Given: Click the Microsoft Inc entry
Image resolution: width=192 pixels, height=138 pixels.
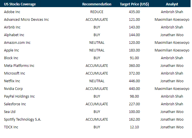Looking at the screenshot, I should click(15, 73).
